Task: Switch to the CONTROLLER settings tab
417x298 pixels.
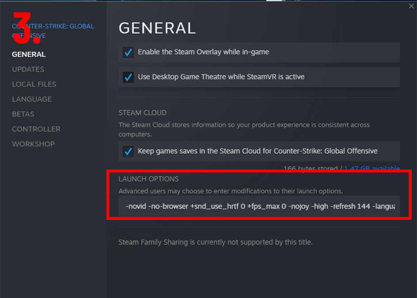Action: tap(36, 129)
